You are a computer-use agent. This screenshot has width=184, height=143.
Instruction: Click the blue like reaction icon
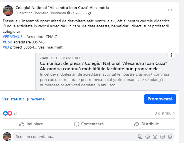click(x=5, y=113)
